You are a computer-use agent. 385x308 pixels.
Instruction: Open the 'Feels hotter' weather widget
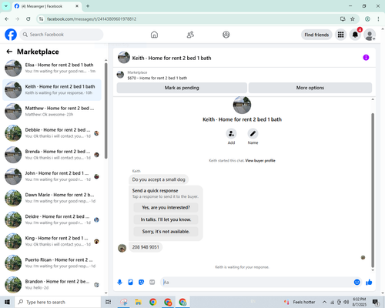point(300,302)
